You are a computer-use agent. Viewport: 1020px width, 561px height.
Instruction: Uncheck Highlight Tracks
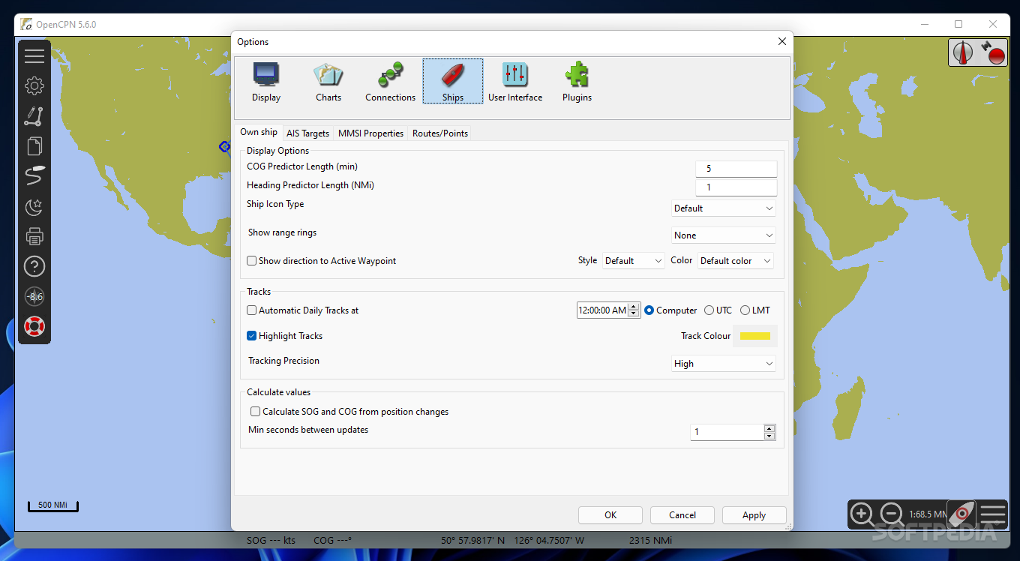tap(252, 336)
